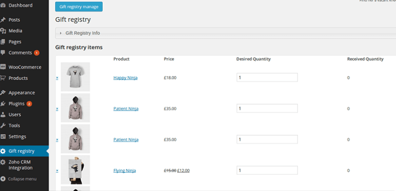This screenshot has height=191, width=396.
Task: Click the Pages icon in sidebar
Action: coord(3,42)
